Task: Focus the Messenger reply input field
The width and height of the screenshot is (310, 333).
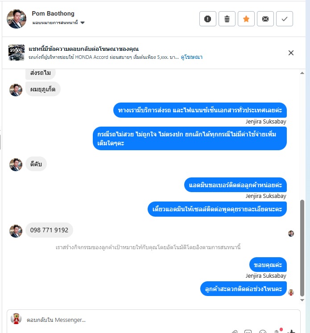Action: 153,320
